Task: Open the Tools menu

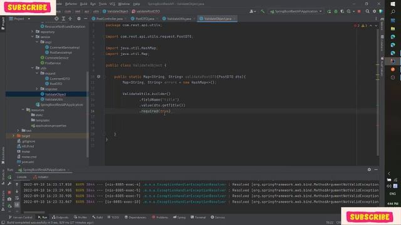Action: pyautogui.click(x=103, y=4)
